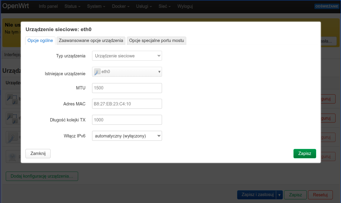Open Opcje specjalne portu mostu tab
341x203 pixels.
157,40
